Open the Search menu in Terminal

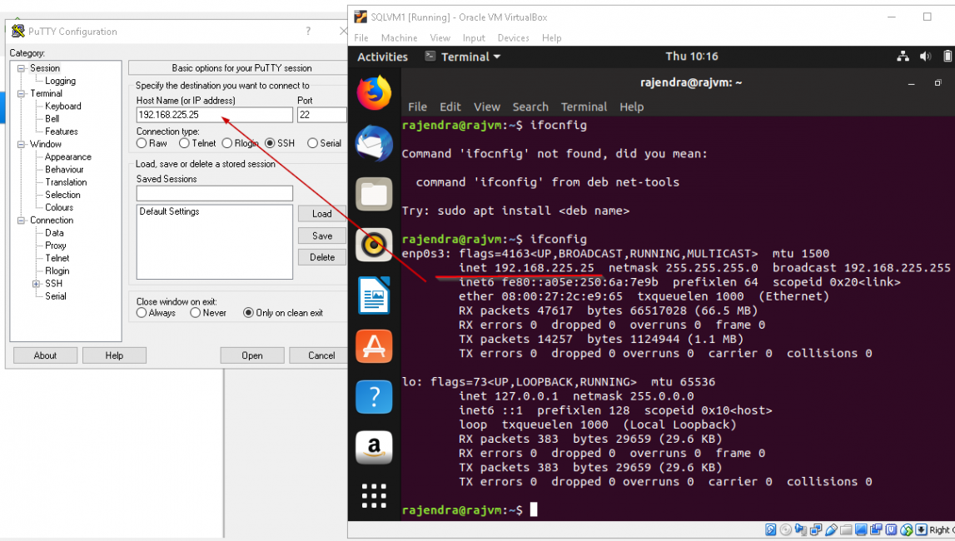point(530,107)
